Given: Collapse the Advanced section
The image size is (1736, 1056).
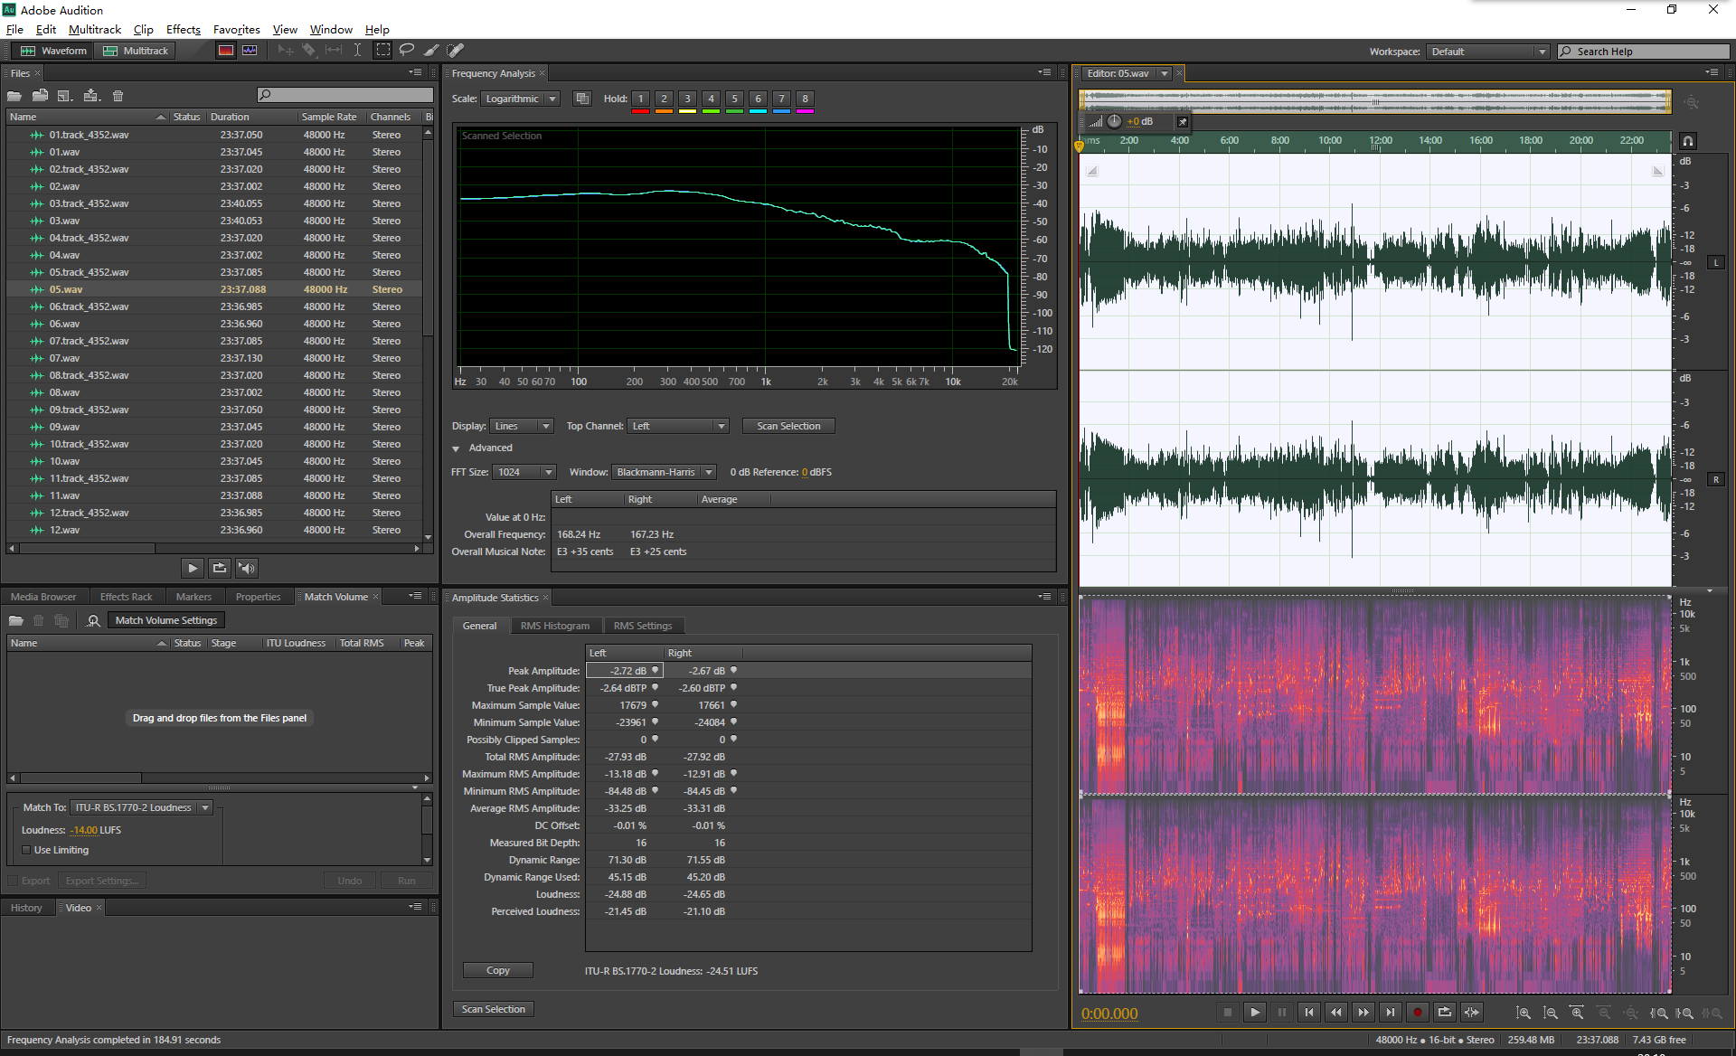Looking at the screenshot, I should [x=457, y=448].
